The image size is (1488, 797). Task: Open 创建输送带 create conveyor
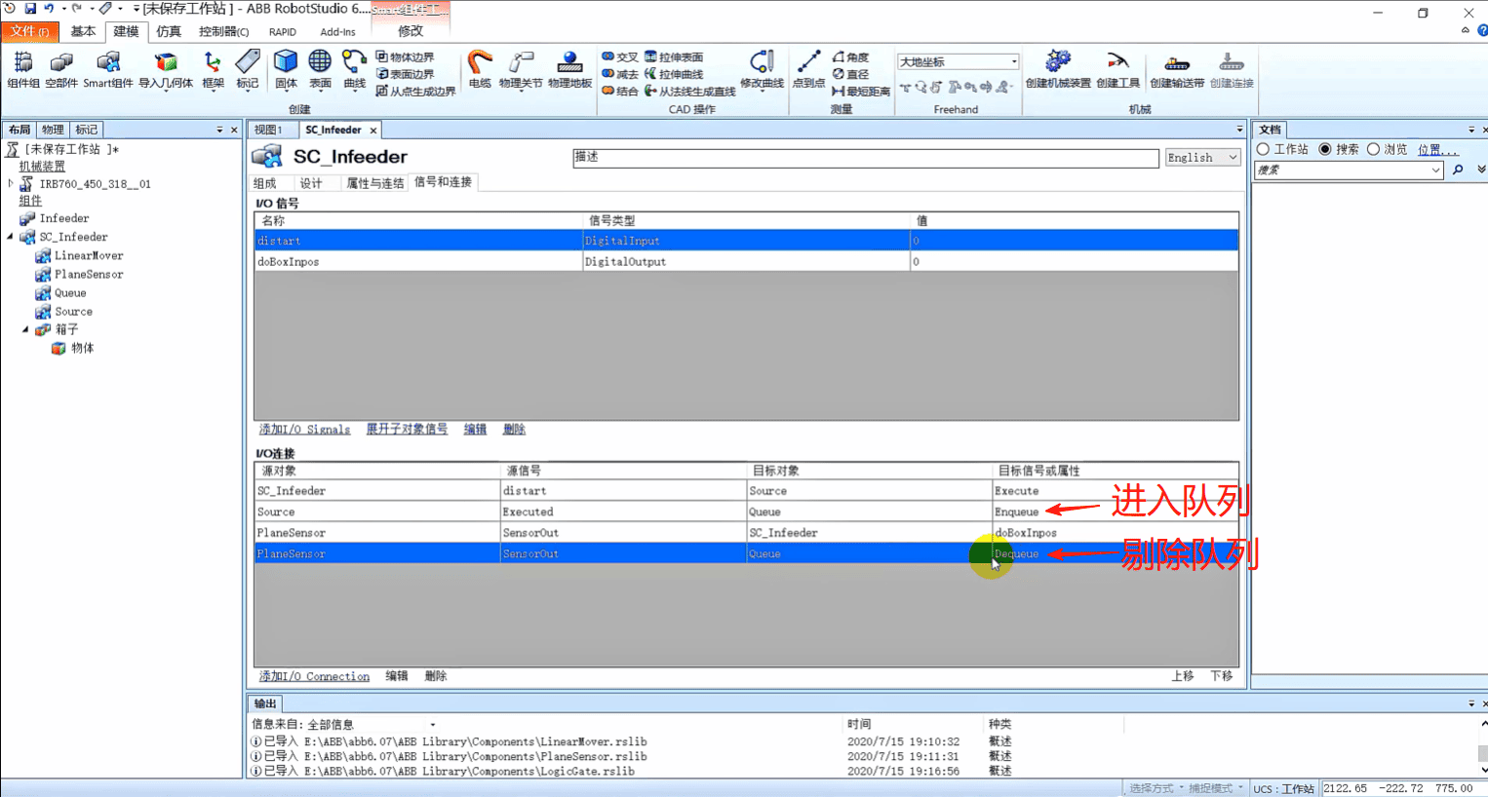tap(1177, 70)
